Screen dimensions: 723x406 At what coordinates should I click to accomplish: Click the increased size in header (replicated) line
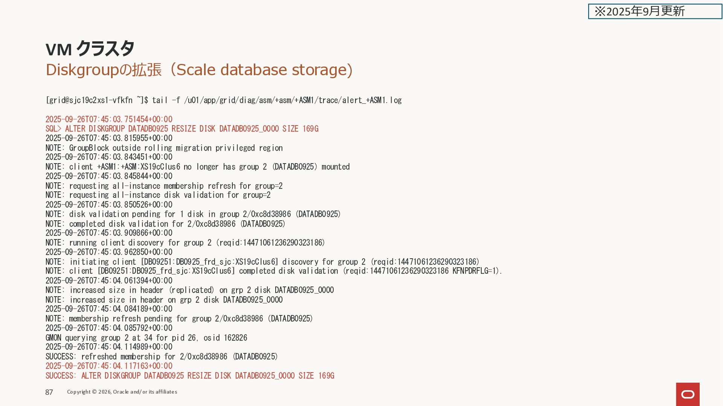(190, 290)
